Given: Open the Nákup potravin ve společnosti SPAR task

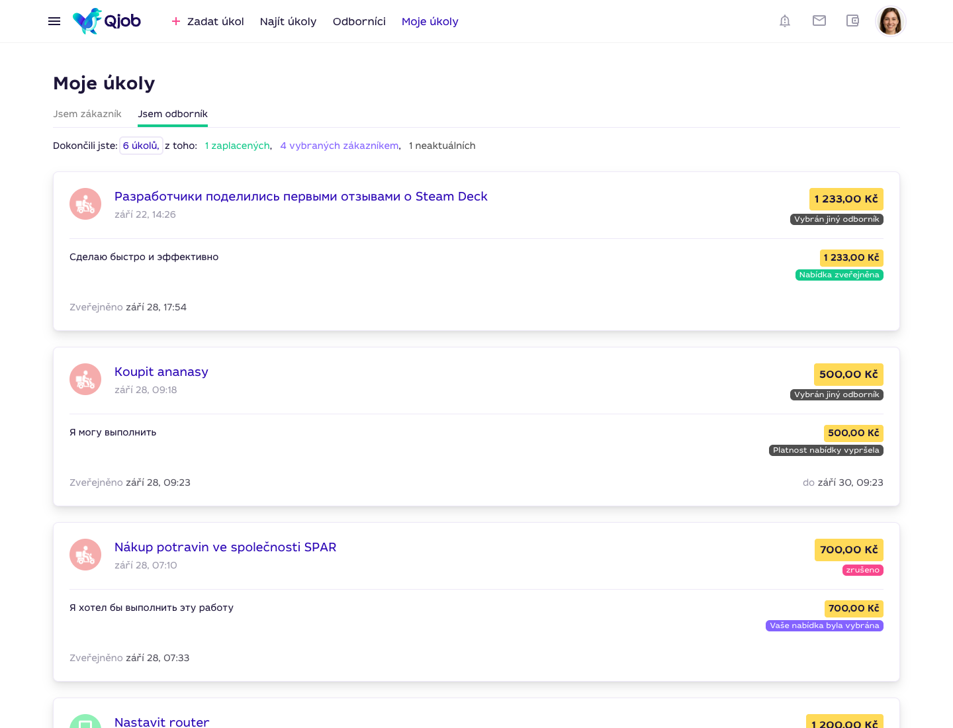Looking at the screenshot, I should pyautogui.click(x=226, y=547).
